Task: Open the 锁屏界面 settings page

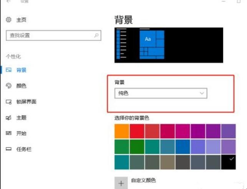Action: point(26,102)
